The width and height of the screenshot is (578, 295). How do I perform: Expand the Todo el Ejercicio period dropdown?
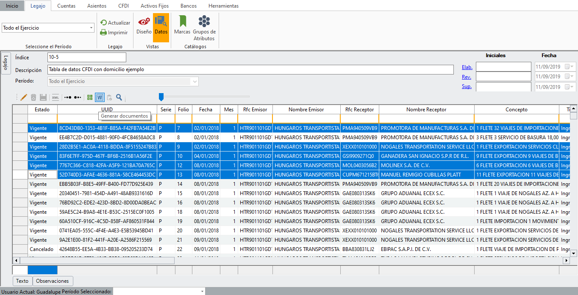tap(92, 28)
